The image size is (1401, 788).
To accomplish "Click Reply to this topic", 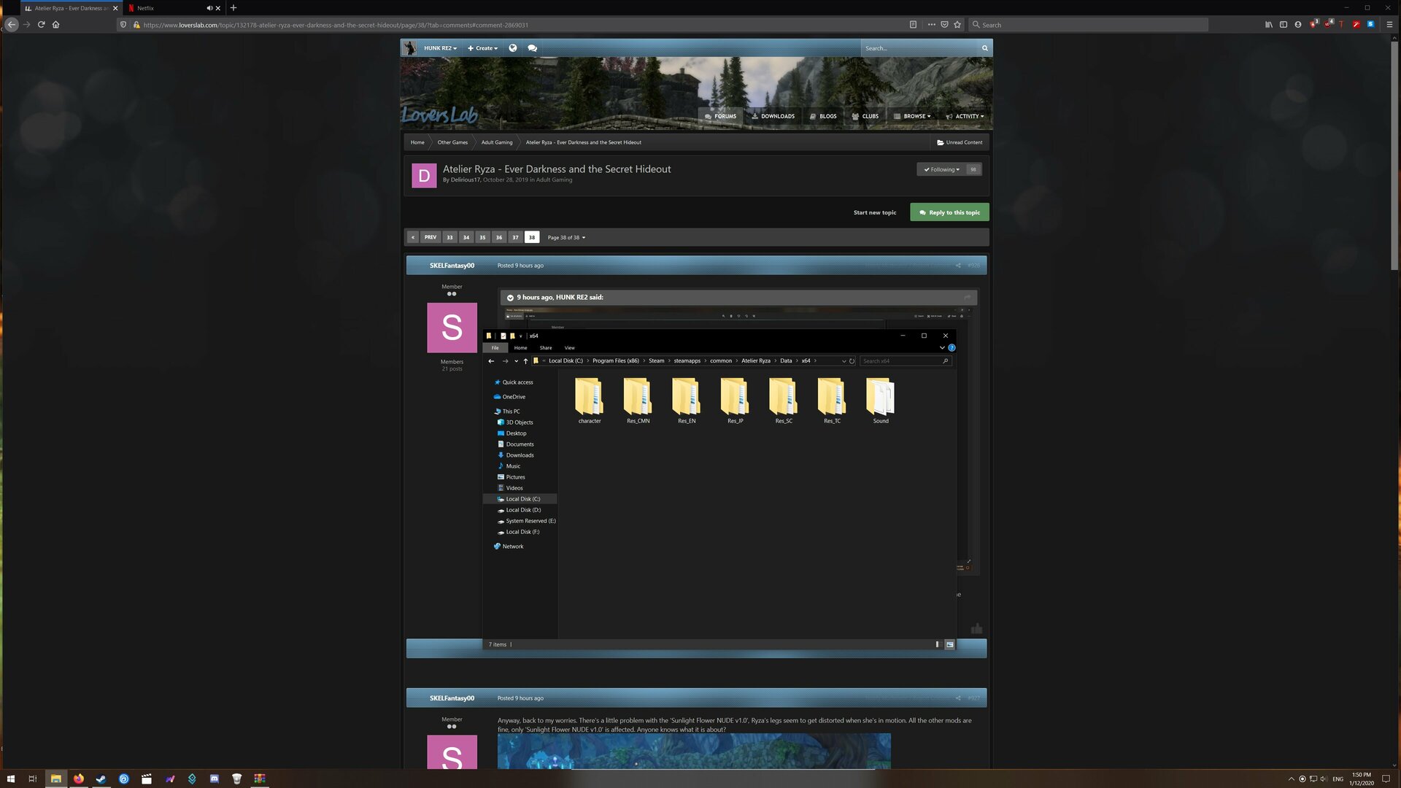I will coord(949,212).
